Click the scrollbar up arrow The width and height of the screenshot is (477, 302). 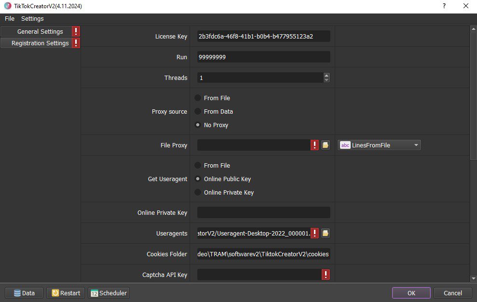[x=473, y=29]
